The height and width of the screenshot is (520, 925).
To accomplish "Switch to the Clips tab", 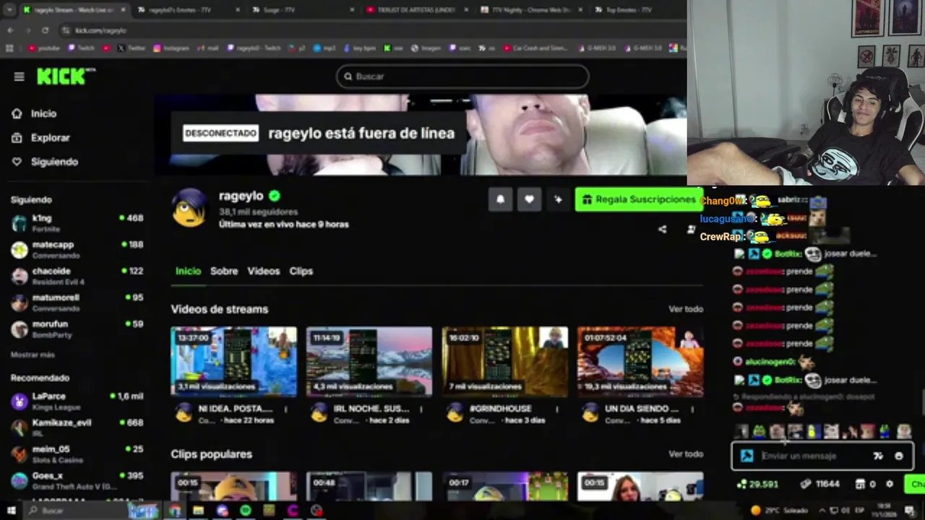I will (301, 271).
